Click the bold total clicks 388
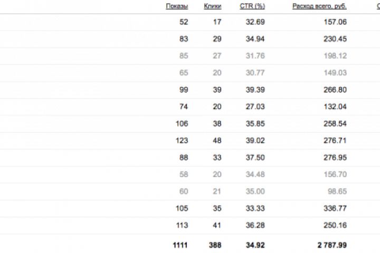The image size is (380, 253). point(214,245)
